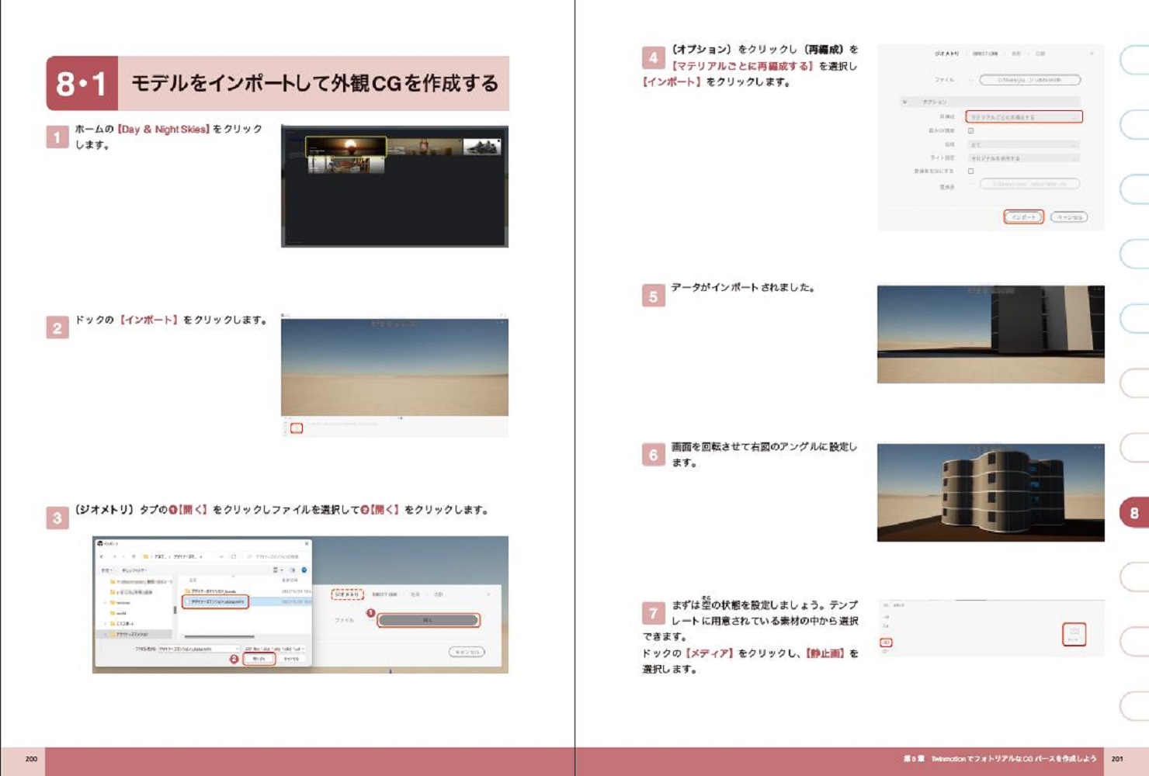Open the file type filter dropdown in file dialog

coord(275,649)
